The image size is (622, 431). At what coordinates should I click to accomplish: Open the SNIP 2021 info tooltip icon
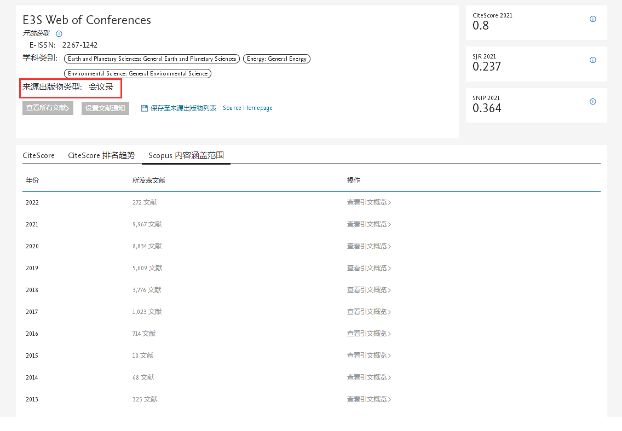[593, 101]
